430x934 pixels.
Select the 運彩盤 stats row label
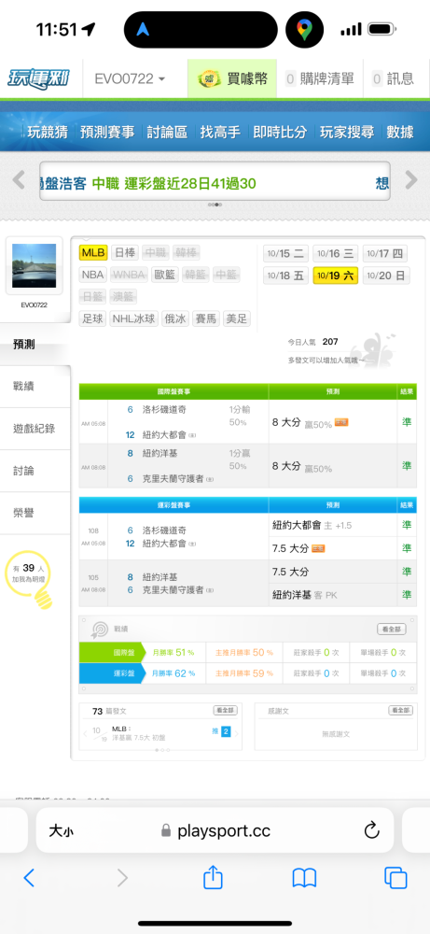(113, 673)
